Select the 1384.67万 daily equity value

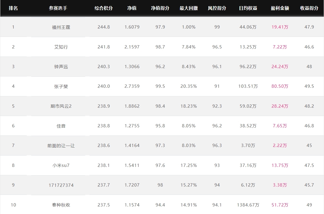point(248,205)
